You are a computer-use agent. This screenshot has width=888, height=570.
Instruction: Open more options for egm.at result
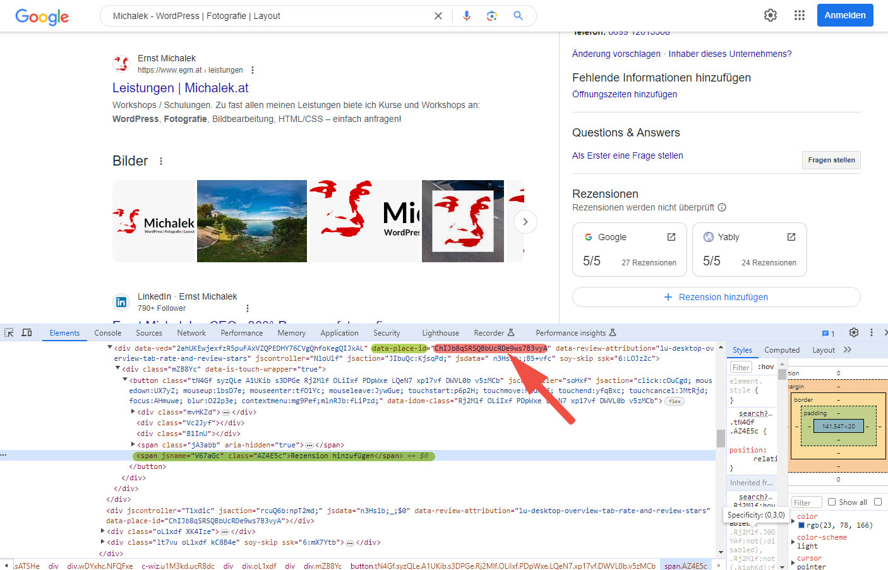click(x=253, y=70)
